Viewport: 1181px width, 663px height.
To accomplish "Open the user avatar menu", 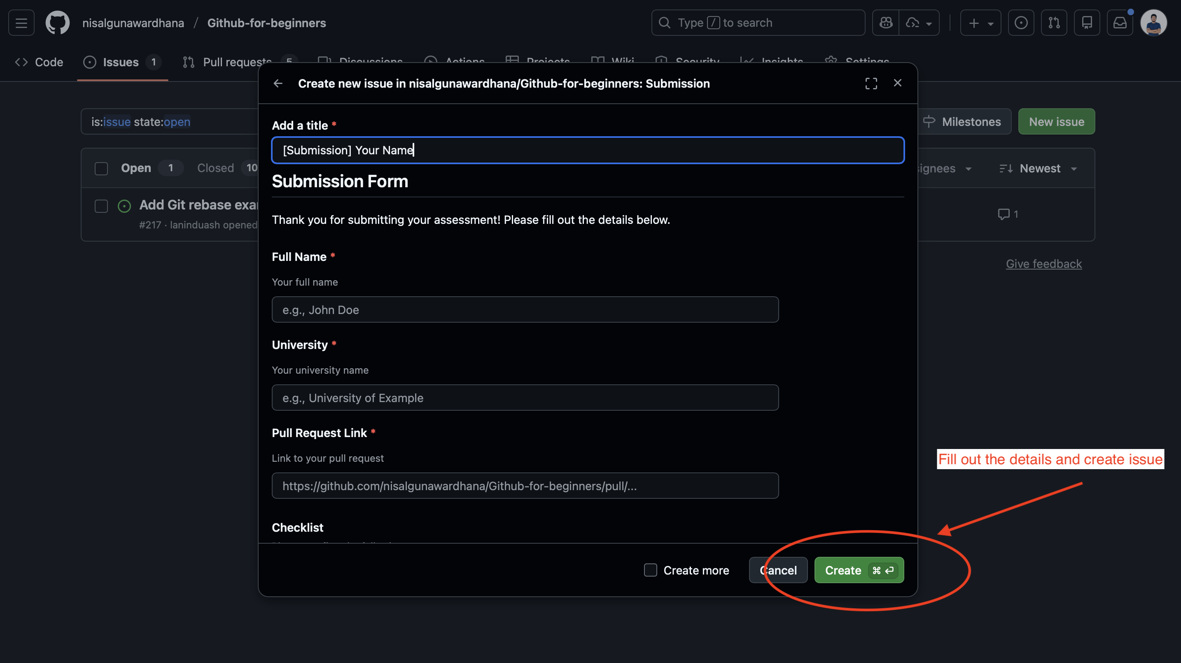I will pyautogui.click(x=1153, y=23).
